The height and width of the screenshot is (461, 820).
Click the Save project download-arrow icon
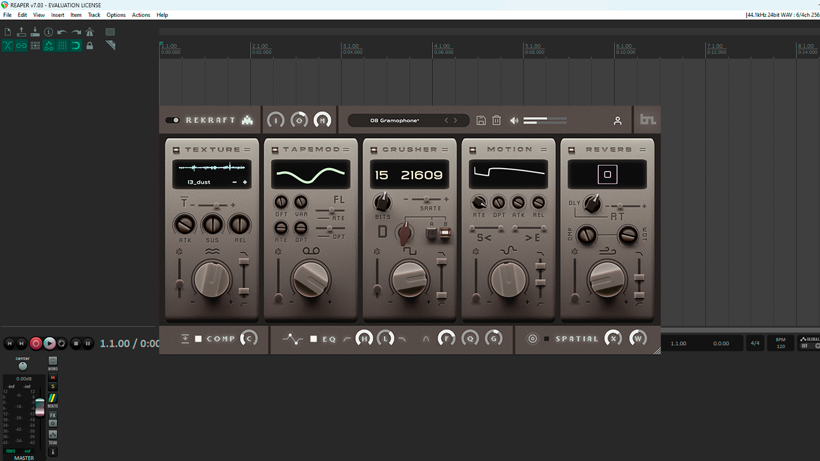[35, 32]
